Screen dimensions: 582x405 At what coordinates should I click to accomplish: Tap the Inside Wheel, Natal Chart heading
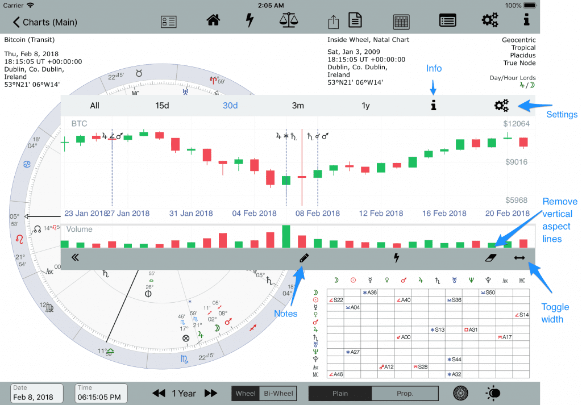click(x=368, y=40)
